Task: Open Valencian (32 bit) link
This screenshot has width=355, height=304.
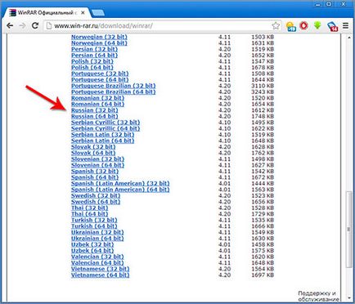Action: (x=97, y=257)
